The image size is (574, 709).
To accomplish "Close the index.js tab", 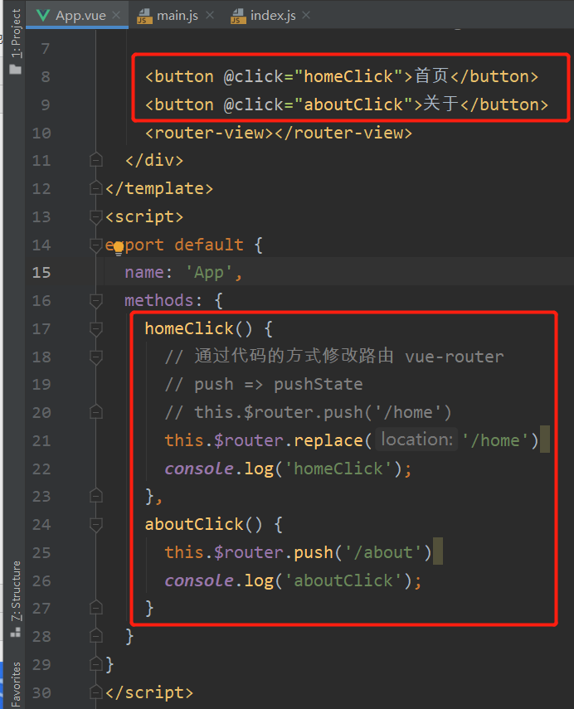I will pyautogui.click(x=306, y=16).
